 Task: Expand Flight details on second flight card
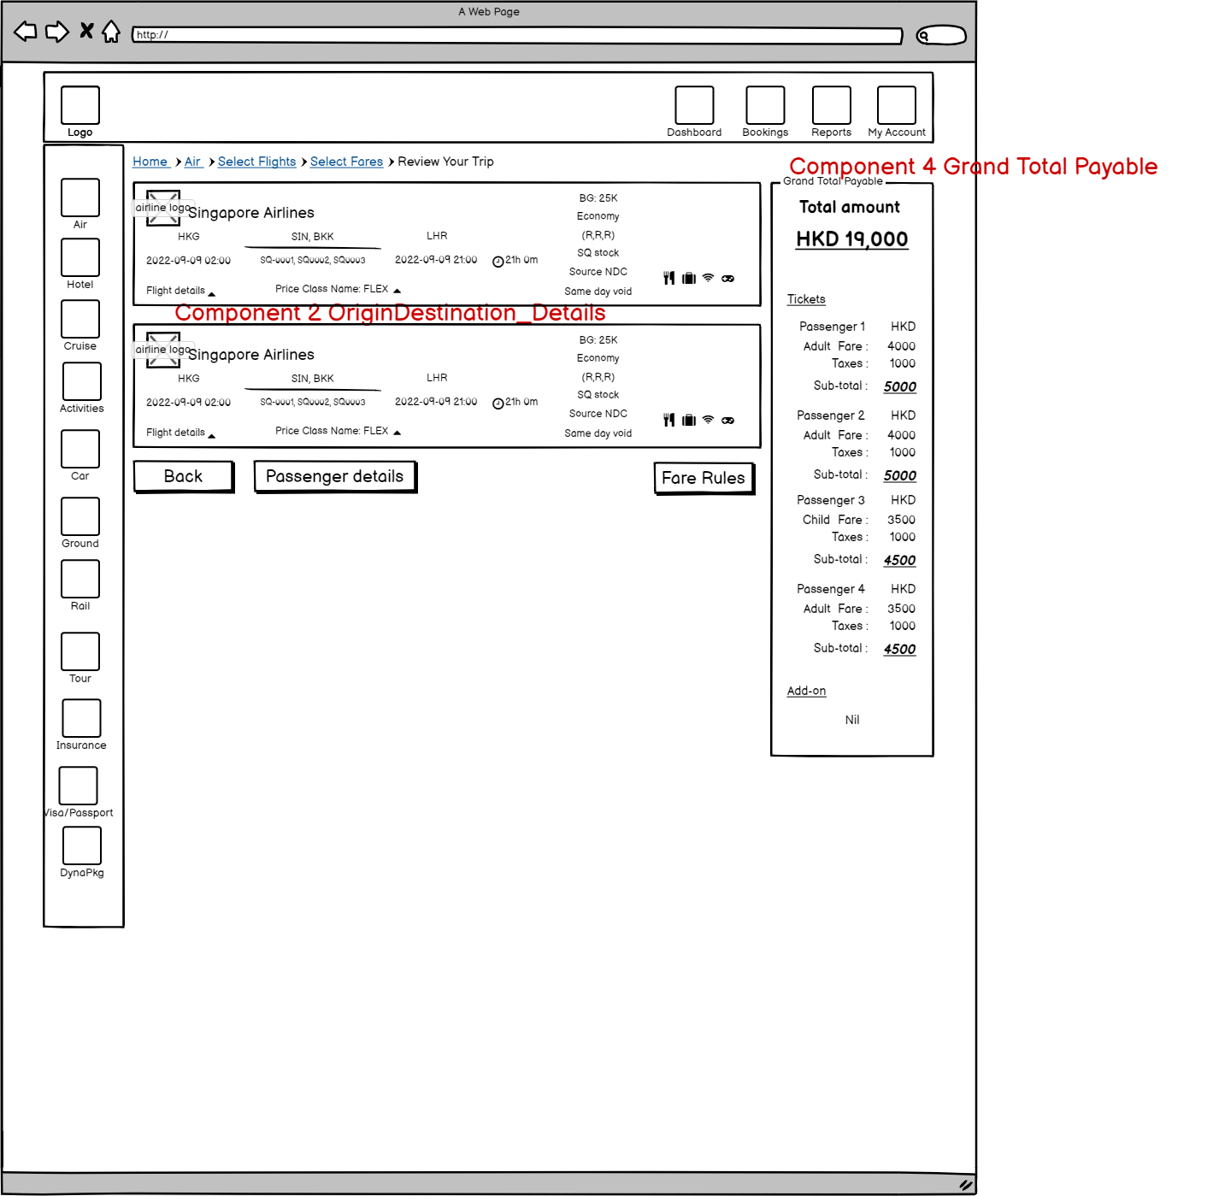[x=180, y=433]
